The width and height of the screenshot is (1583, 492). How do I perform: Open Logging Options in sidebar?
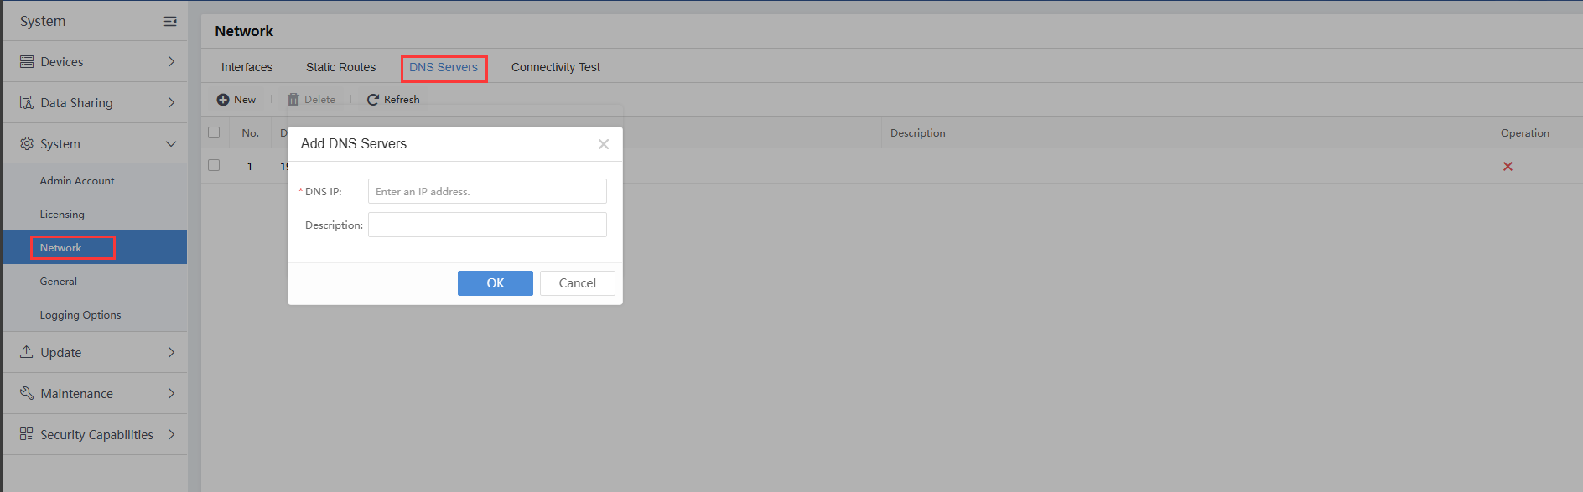(x=80, y=314)
